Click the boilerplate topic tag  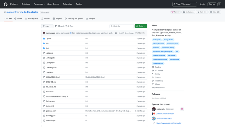157,40
